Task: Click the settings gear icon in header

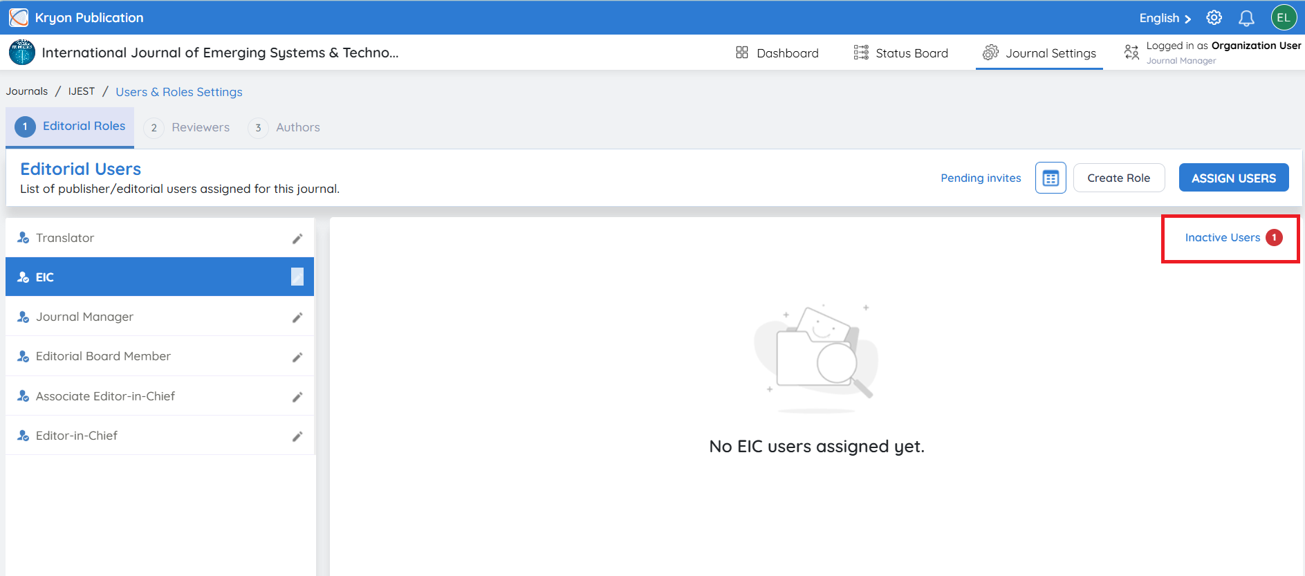Action: point(1214,18)
